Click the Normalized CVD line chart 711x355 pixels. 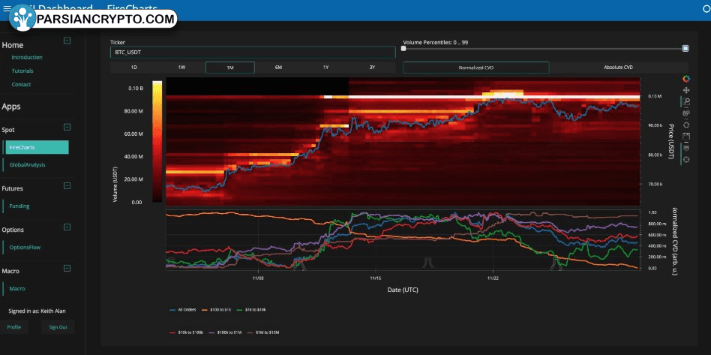pos(403,241)
